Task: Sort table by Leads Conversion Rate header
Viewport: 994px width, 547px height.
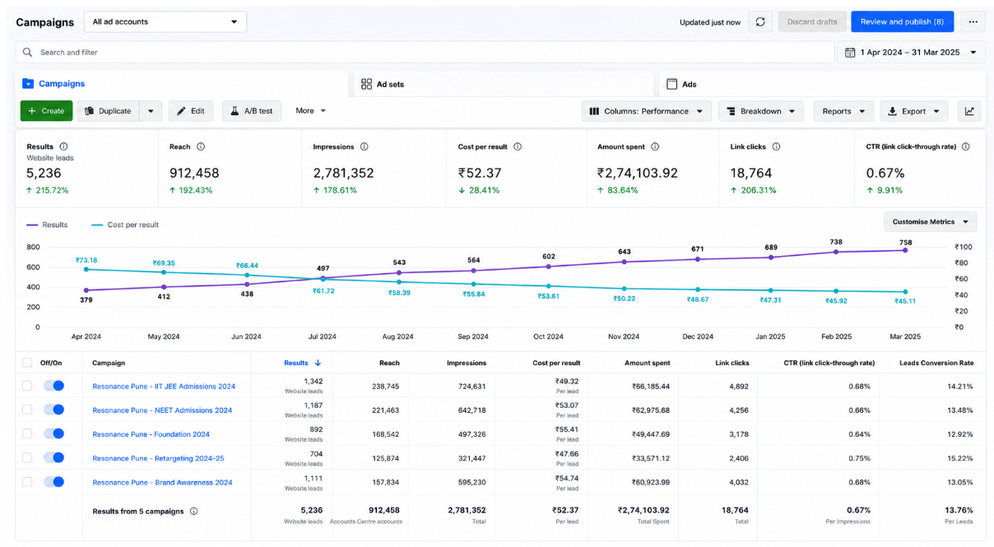Action: [x=936, y=363]
